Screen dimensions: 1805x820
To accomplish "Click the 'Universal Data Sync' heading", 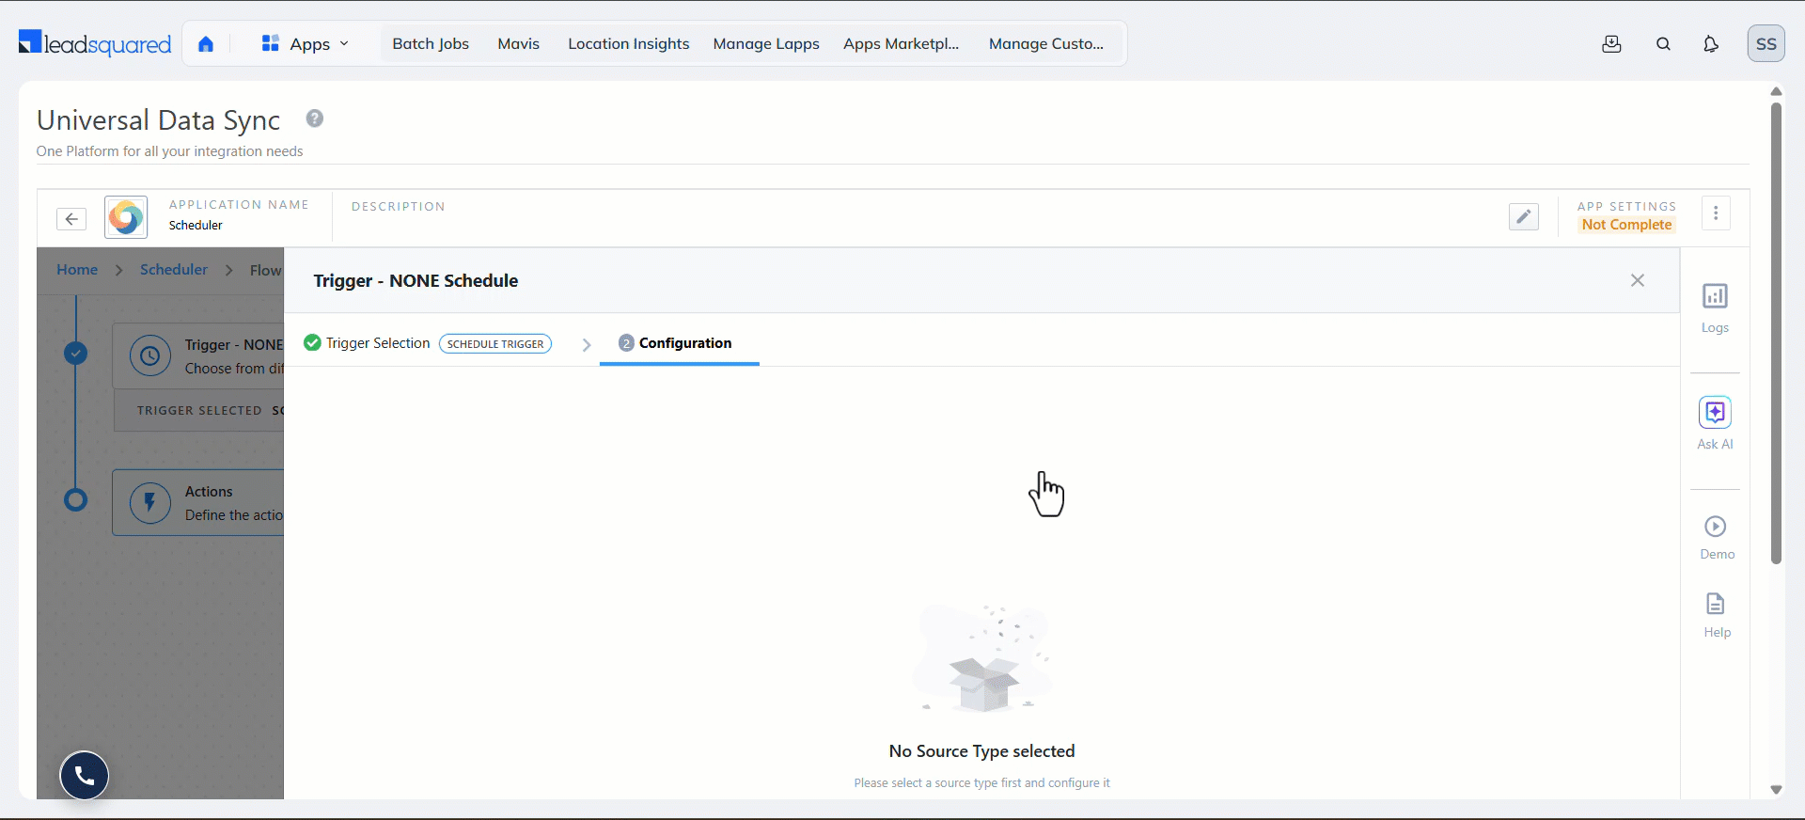I will [159, 120].
